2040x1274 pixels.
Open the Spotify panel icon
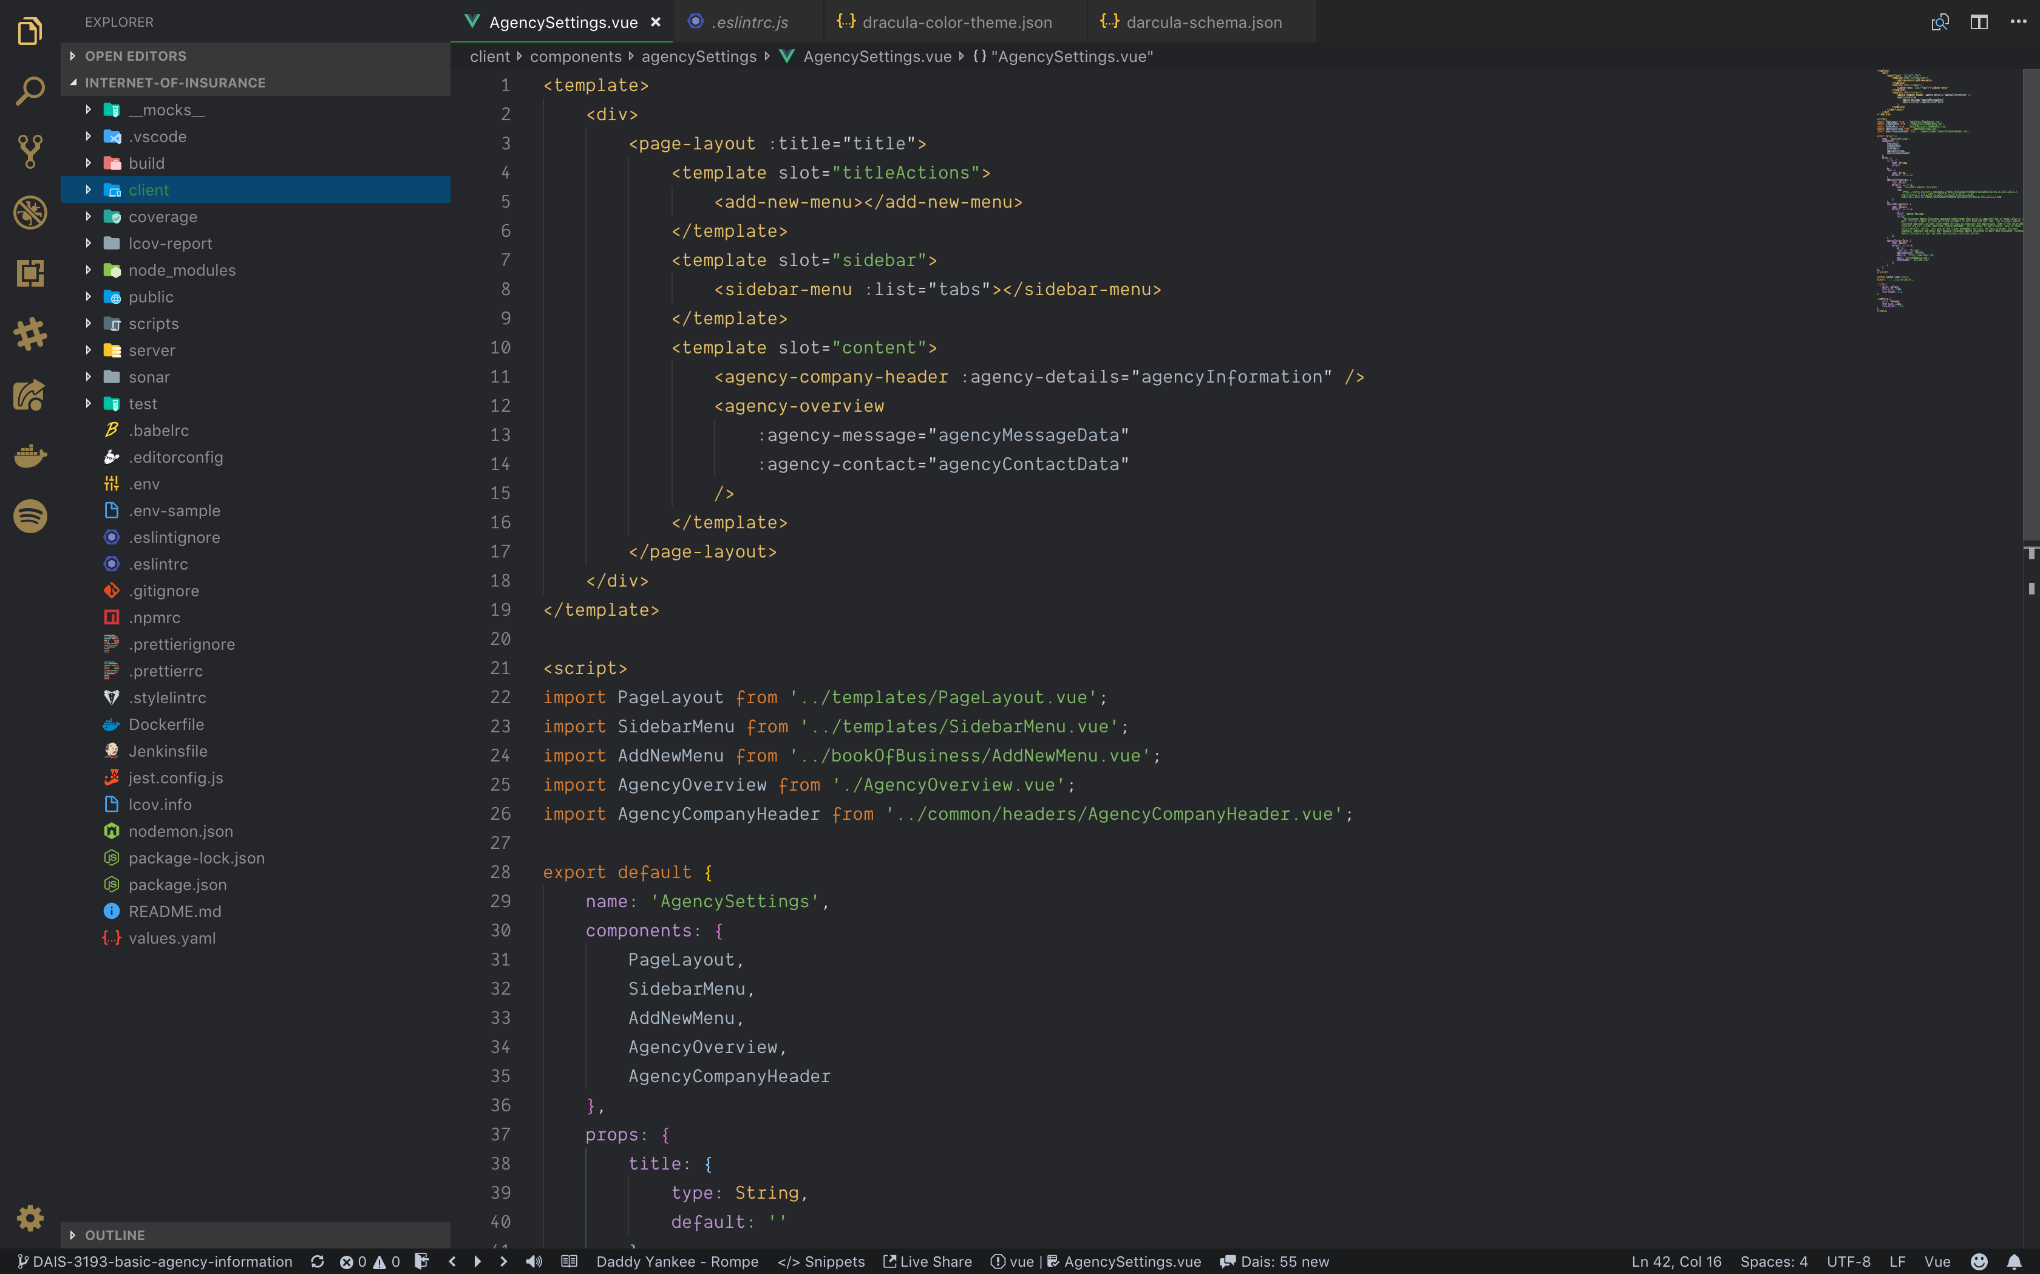click(30, 516)
